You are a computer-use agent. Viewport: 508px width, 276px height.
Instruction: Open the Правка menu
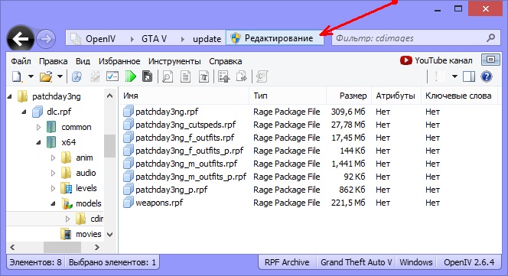click(53, 61)
